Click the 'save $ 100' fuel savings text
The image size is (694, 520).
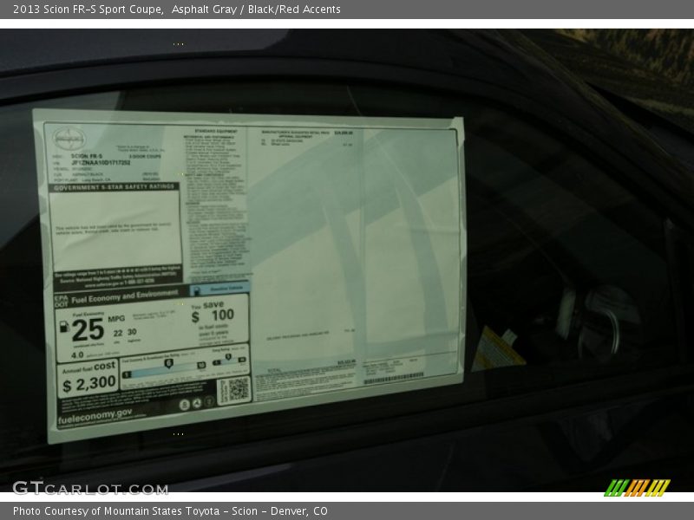tap(213, 312)
